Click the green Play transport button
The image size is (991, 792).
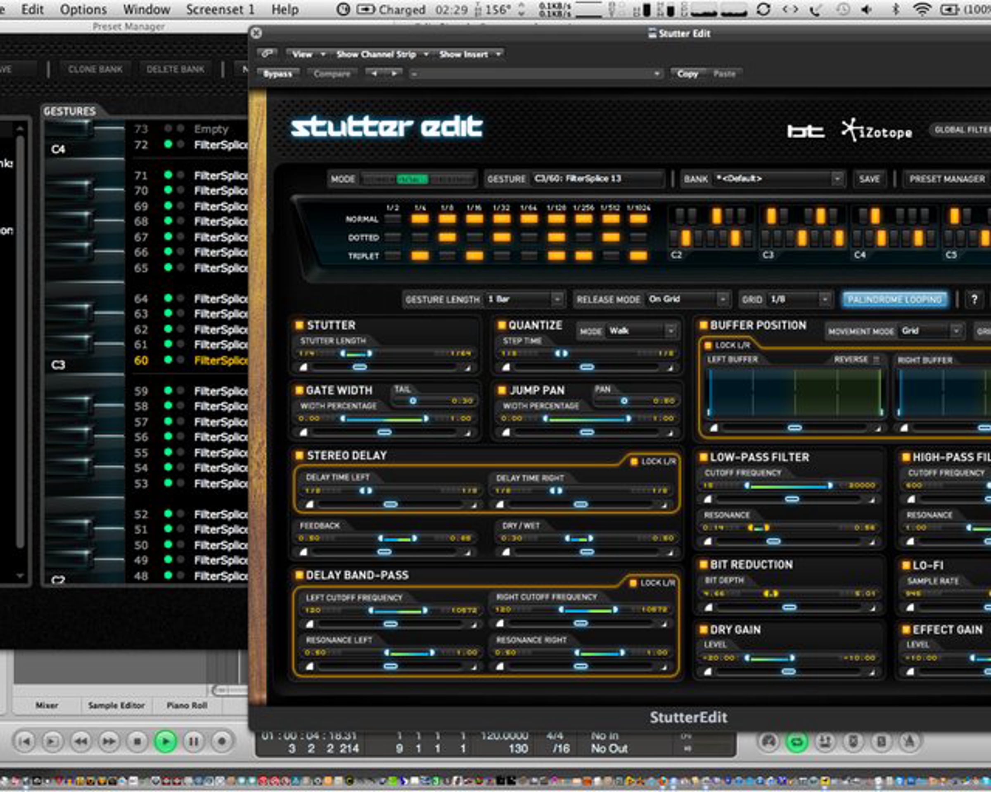(x=166, y=741)
